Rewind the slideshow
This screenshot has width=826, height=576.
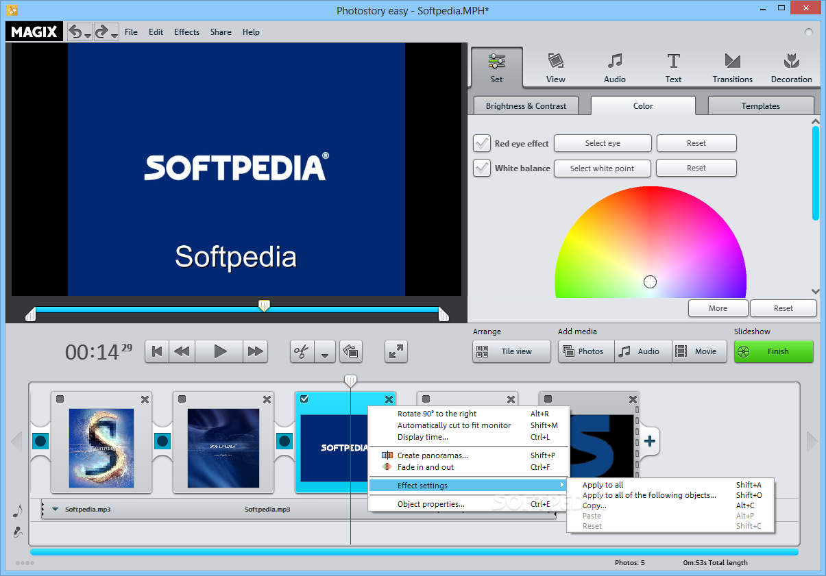tap(182, 351)
